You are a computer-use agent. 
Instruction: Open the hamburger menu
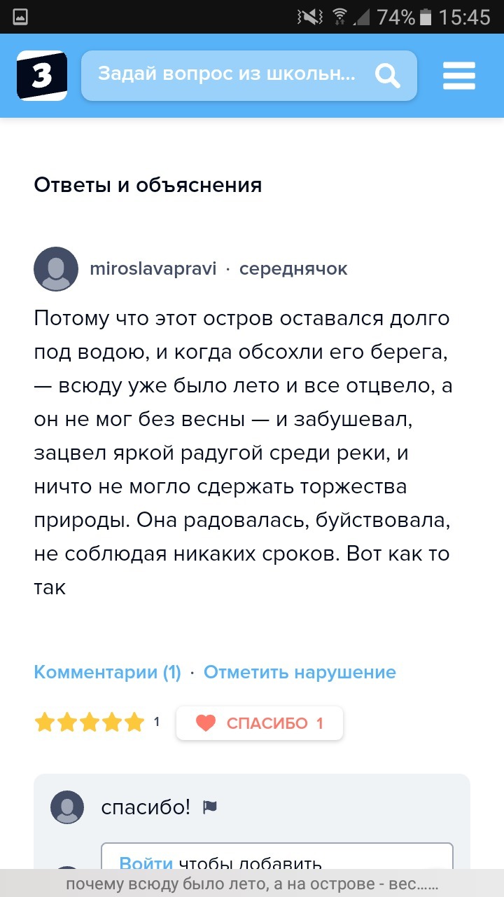[459, 76]
